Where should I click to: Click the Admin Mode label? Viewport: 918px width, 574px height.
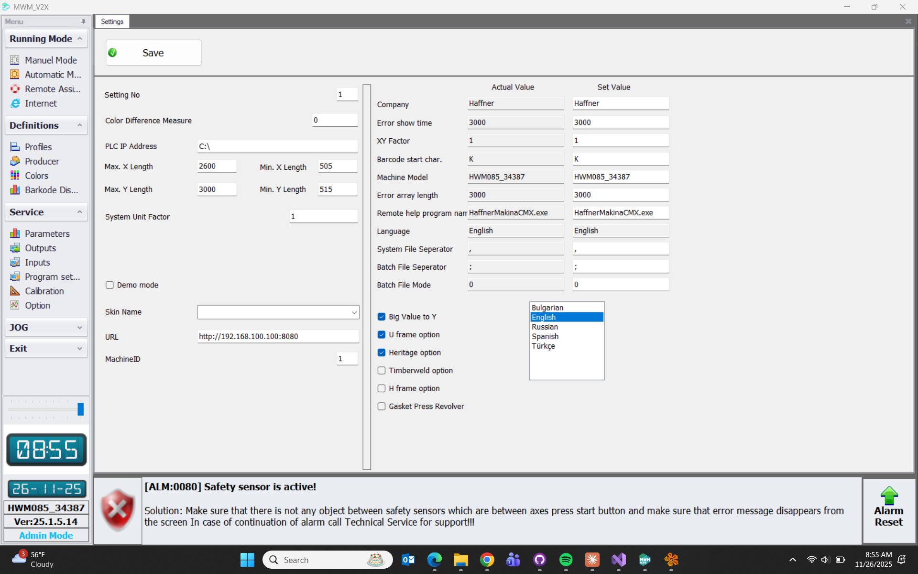[x=46, y=535]
